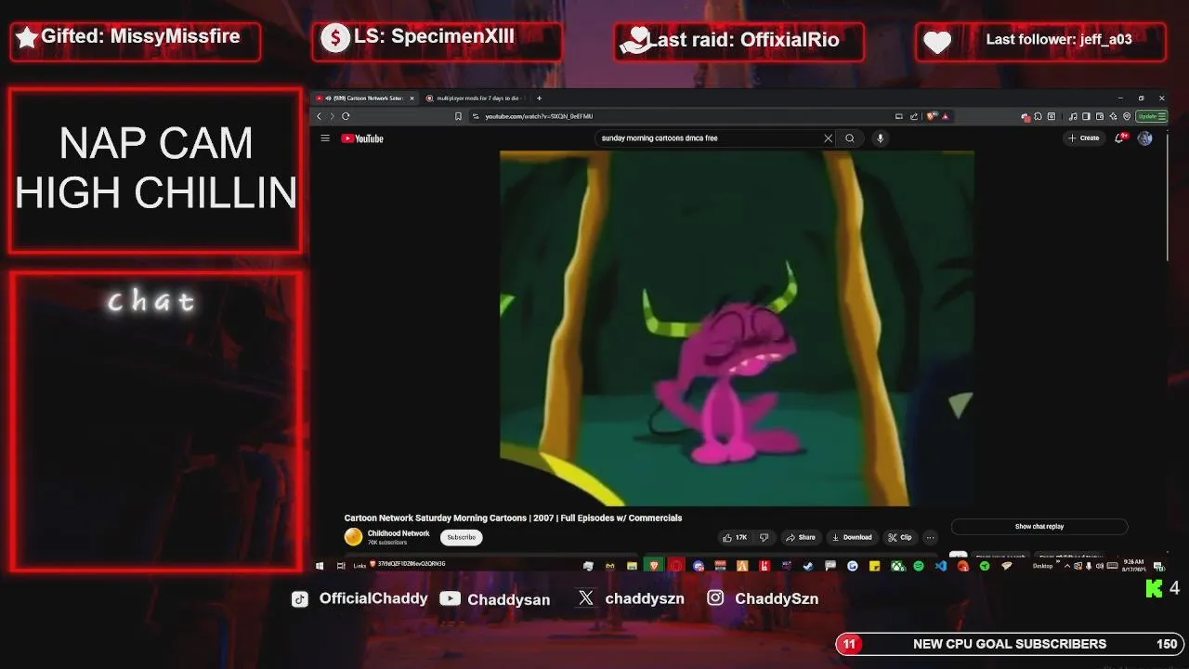Screen dimensions: 1189x669
Task: Open Task View on the taskbar
Action: pos(341,565)
